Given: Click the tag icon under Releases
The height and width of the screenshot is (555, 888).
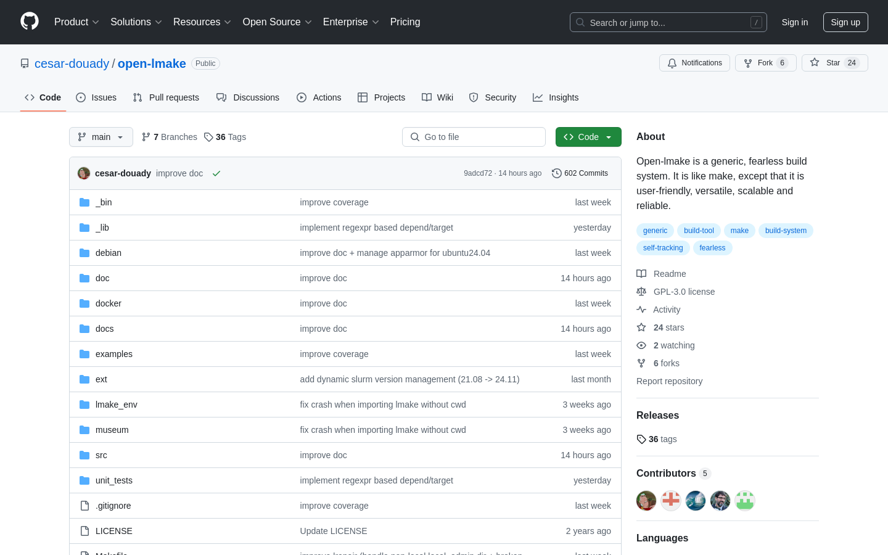Looking at the screenshot, I should tap(641, 439).
